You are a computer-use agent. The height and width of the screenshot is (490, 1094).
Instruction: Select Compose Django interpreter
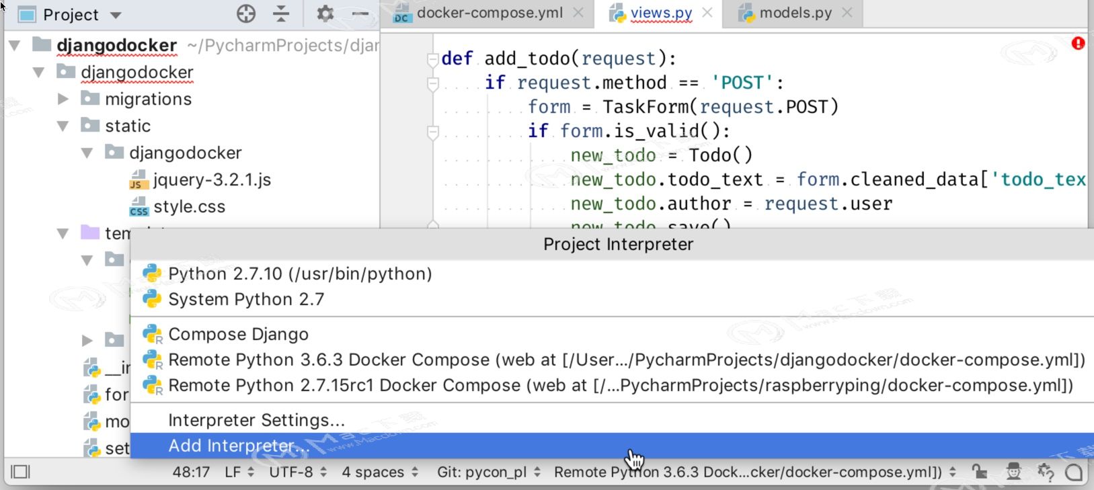[x=613, y=334]
